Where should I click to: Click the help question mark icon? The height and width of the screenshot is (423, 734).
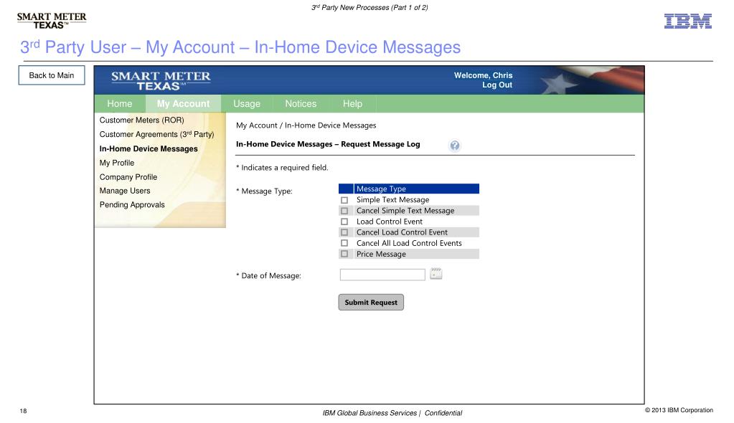[x=454, y=146]
